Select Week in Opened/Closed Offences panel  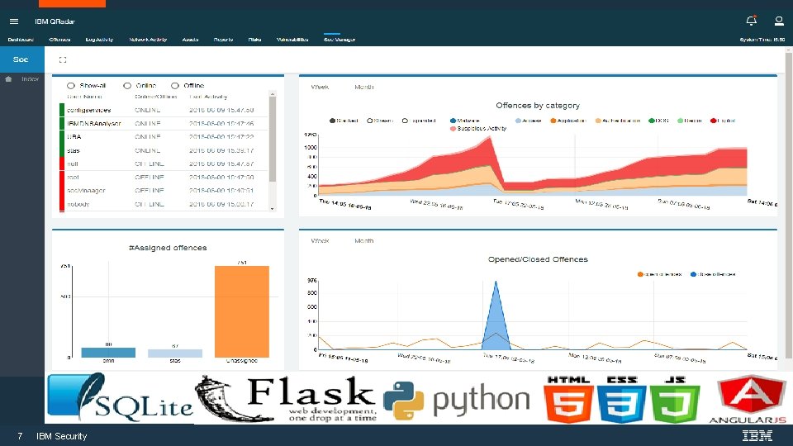click(320, 240)
